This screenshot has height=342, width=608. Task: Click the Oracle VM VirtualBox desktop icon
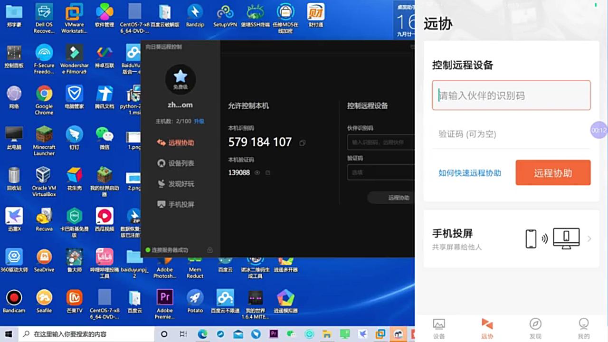tap(44, 182)
